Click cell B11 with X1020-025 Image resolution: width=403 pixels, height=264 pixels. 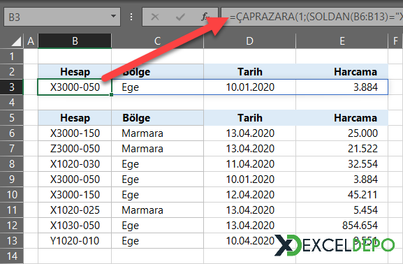(75, 210)
